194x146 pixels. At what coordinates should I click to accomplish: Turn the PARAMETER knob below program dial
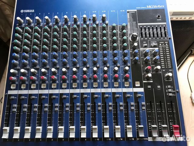point(135,46)
